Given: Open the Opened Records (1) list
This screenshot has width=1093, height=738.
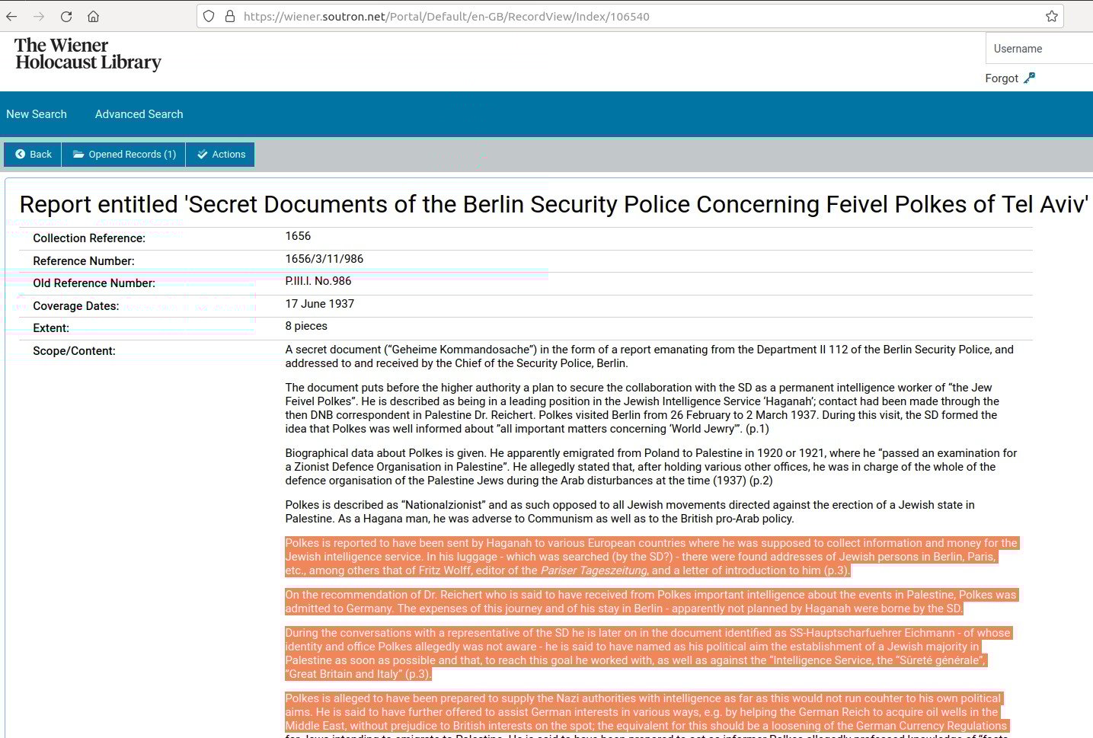Looking at the screenshot, I should 123,154.
